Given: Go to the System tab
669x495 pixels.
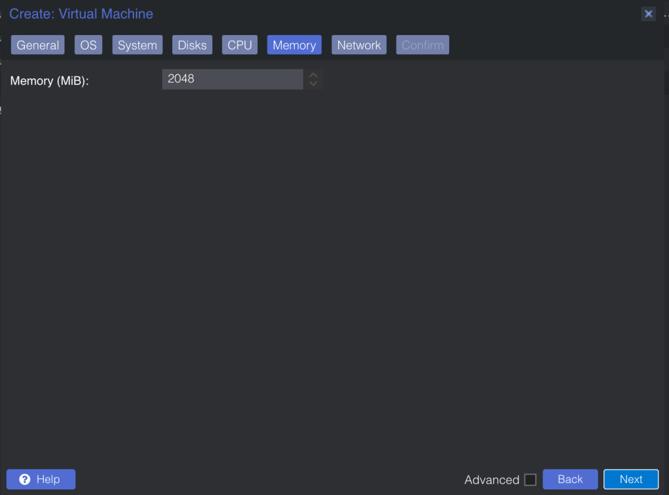Looking at the screenshot, I should tap(137, 45).
